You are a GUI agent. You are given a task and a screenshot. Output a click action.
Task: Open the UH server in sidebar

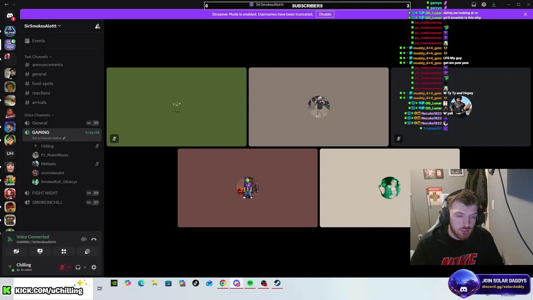point(10,153)
